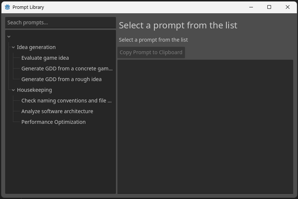Collapse the root tree chevron
The height and width of the screenshot is (199, 298).
point(9,36)
